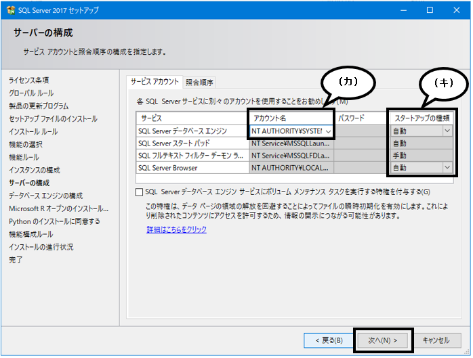This screenshot has height=358, width=473.
Task: Select SQL Server Browser service row
Action: 192,168
